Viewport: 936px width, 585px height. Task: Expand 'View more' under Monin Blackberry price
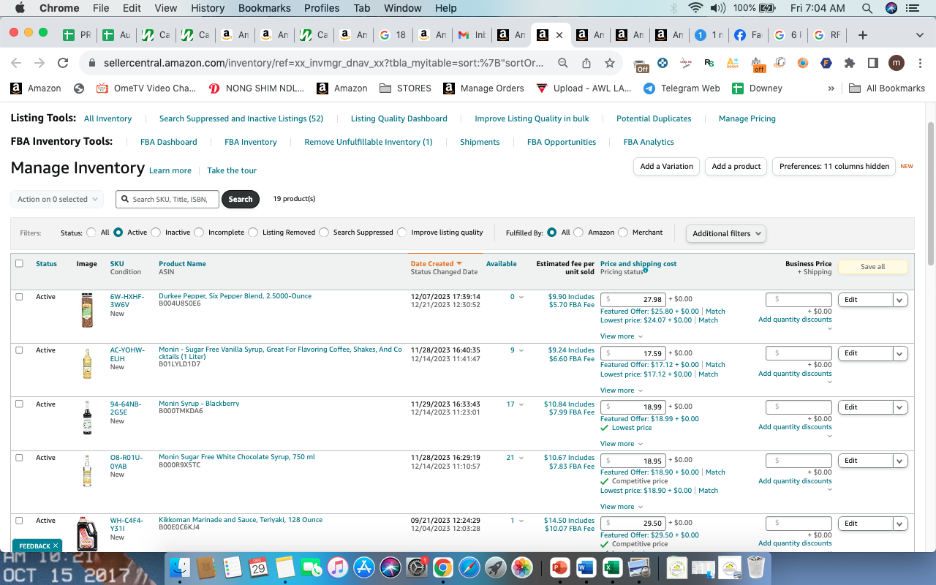[x=622, y=444]
